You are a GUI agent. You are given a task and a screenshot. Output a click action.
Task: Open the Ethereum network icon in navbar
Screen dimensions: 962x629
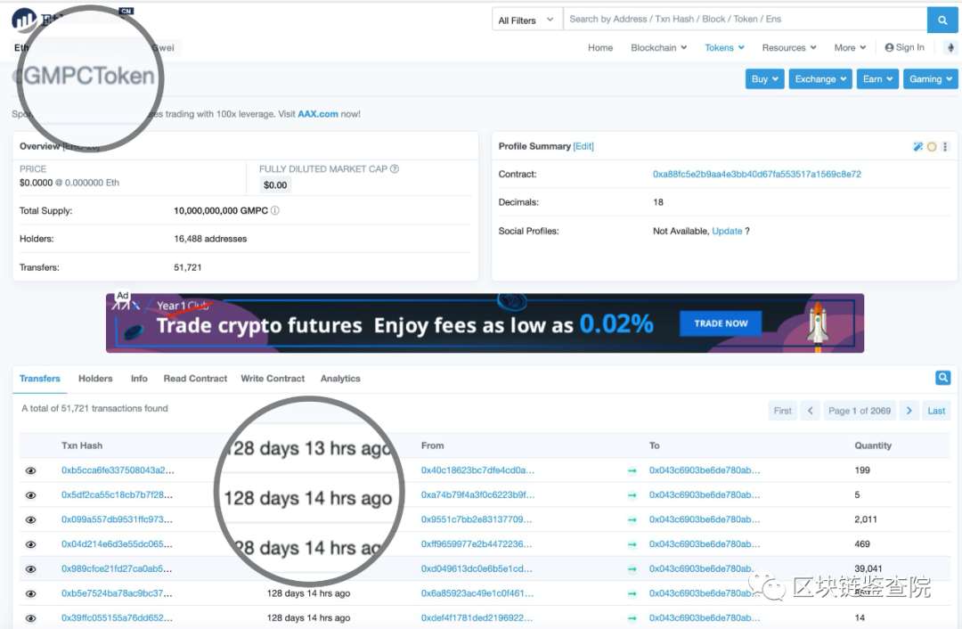[x=950, y=47]
